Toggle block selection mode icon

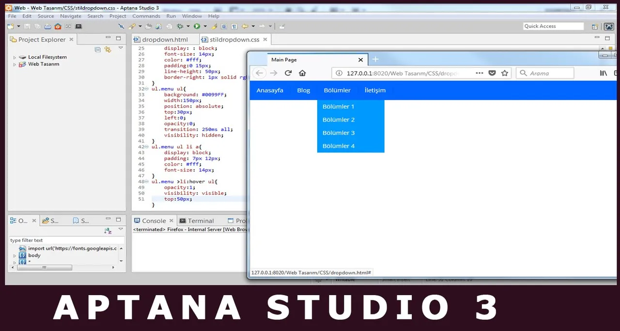pyautogui.click(x=224, y=26)
